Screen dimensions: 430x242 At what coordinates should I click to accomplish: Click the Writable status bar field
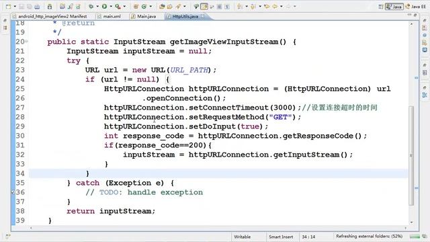(242, 237)
